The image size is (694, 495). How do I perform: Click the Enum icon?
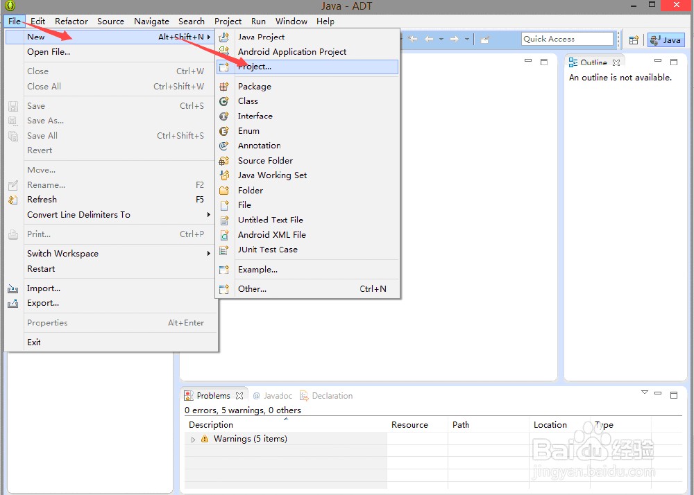tap(224, 131)
